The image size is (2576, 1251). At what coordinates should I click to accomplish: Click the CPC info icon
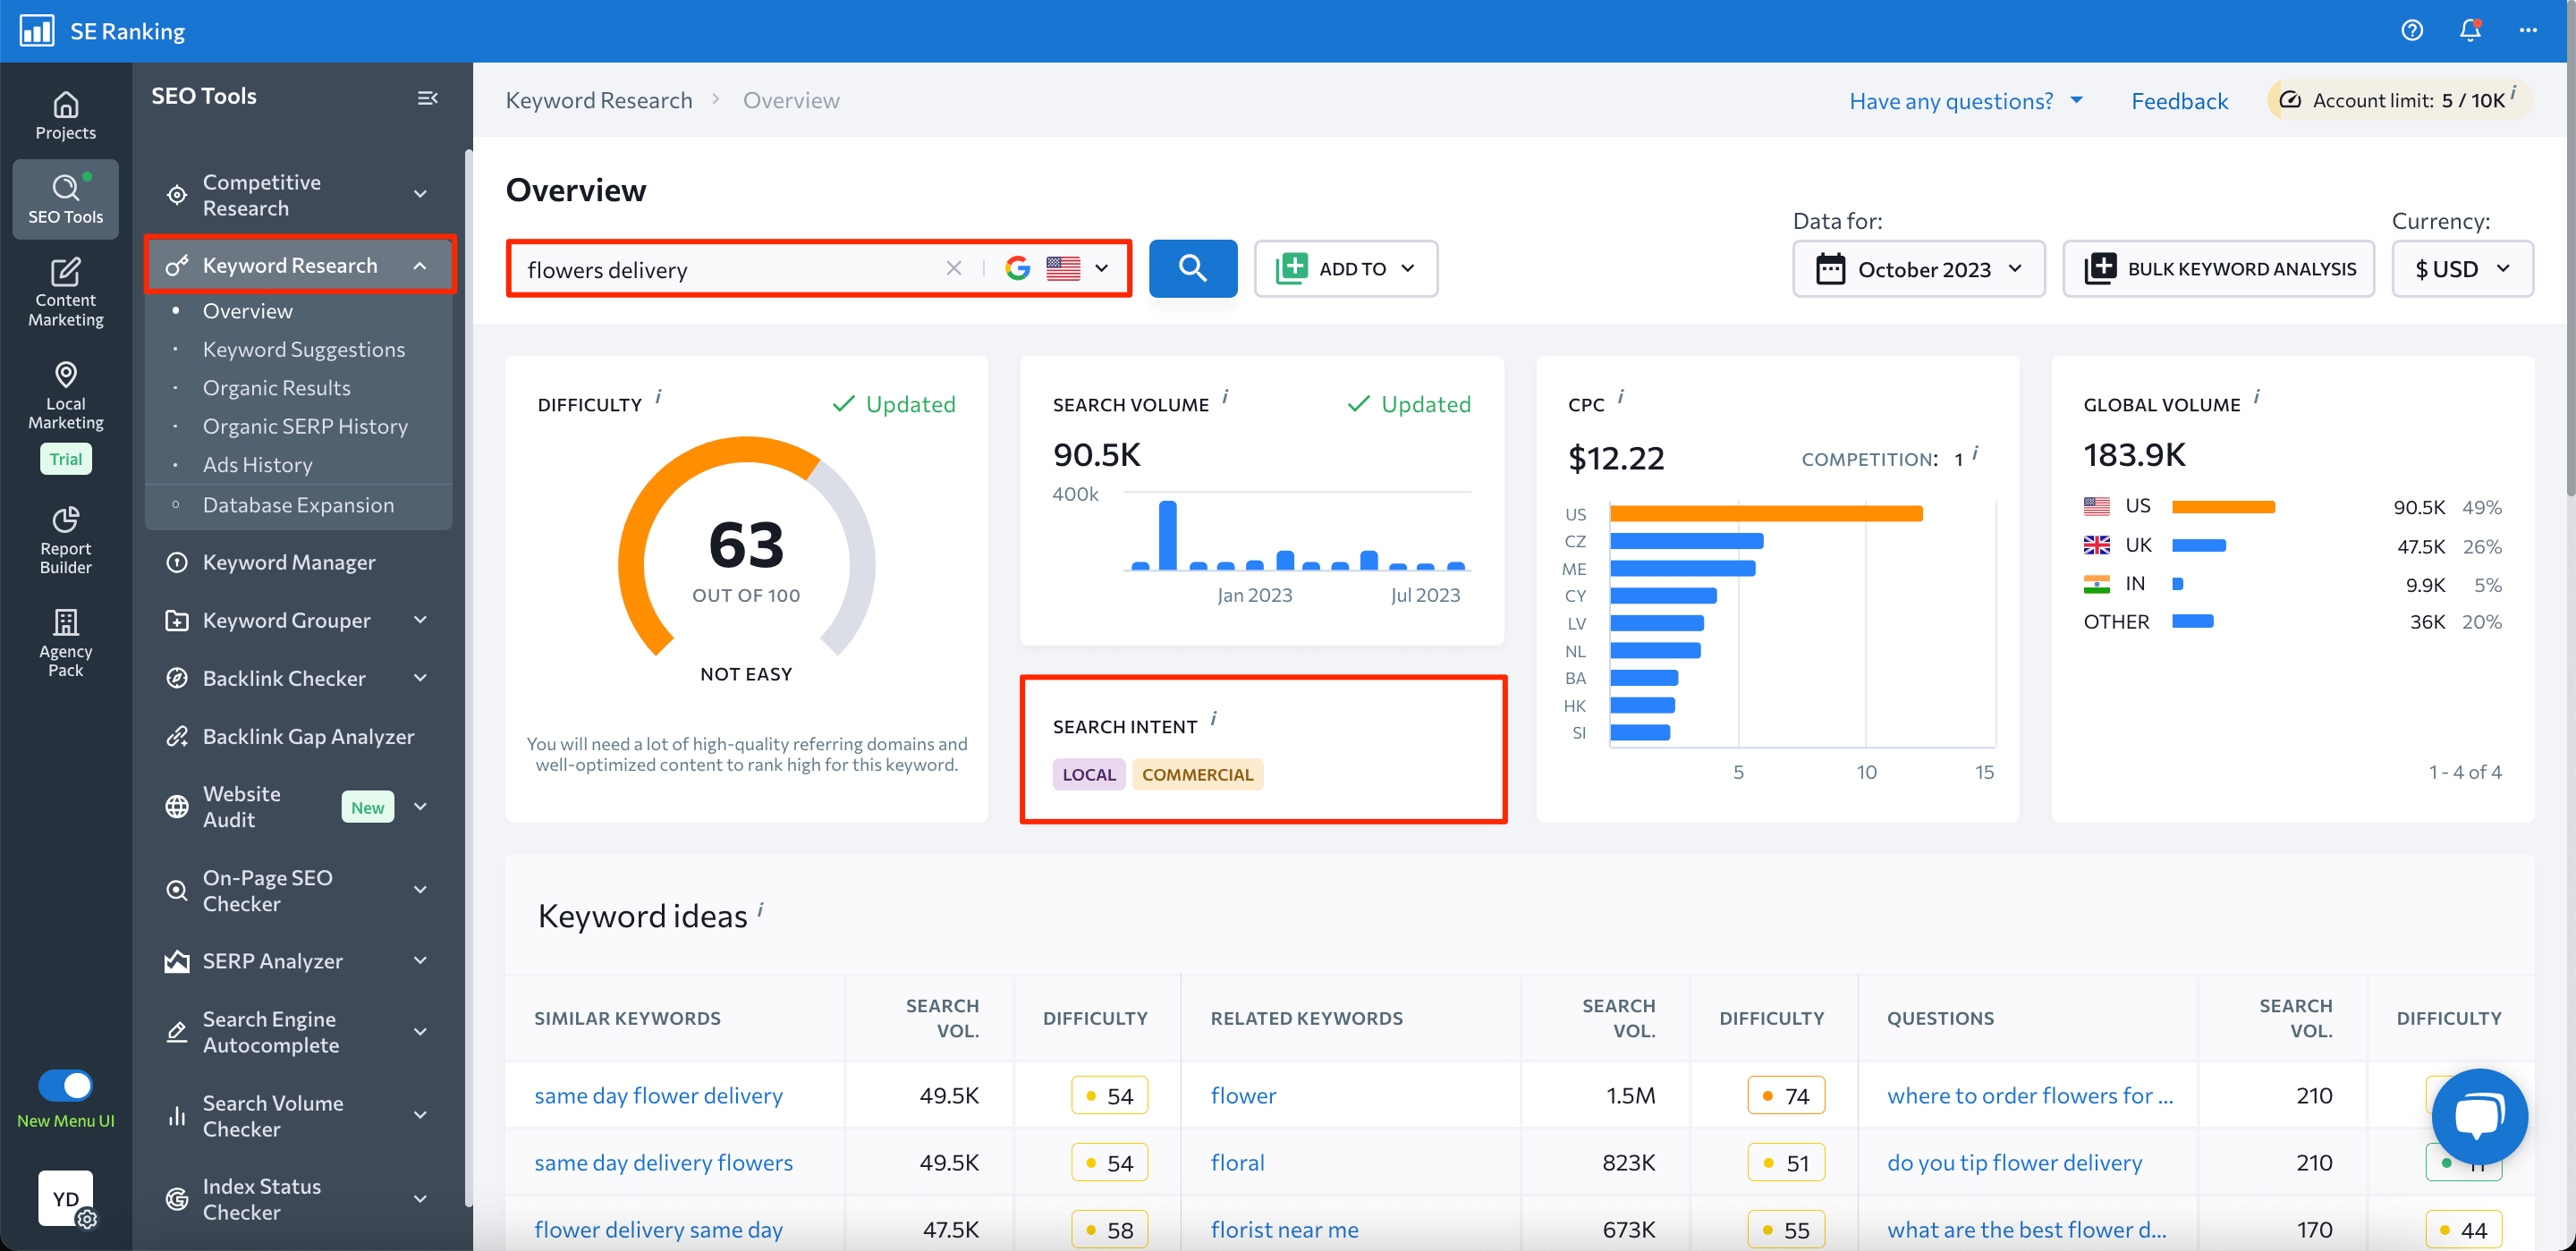coord(1620,397)
